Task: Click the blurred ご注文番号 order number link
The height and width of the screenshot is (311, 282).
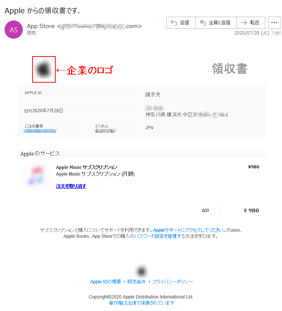Action: [x=40, y=131]
